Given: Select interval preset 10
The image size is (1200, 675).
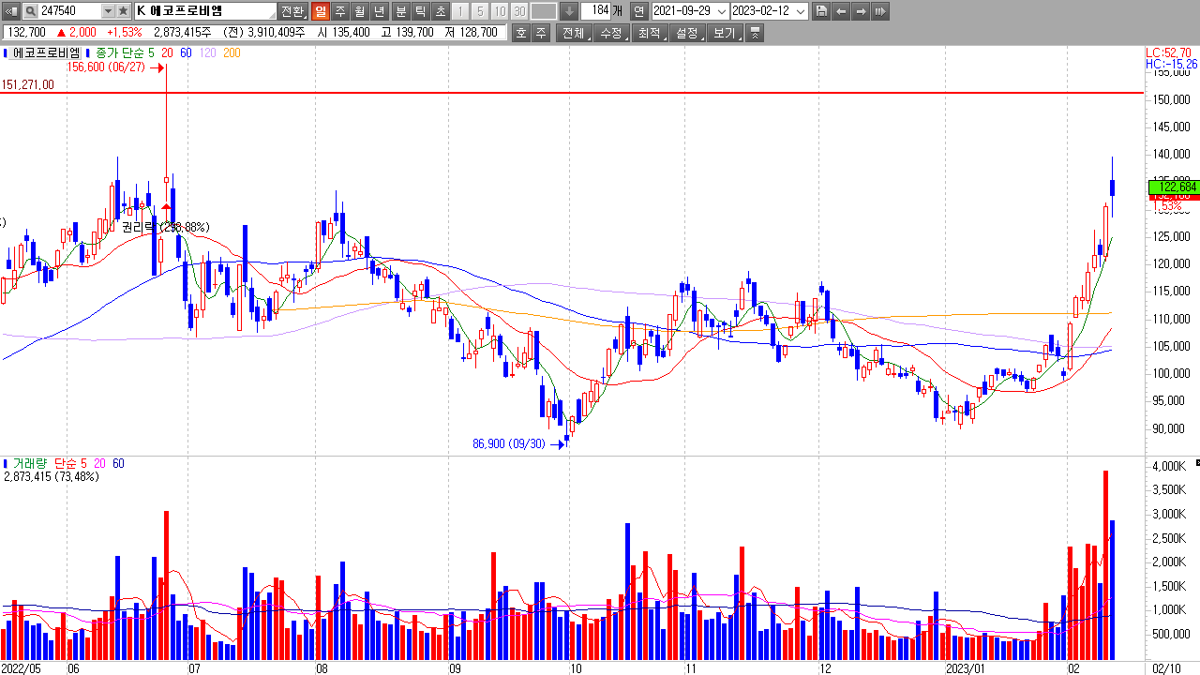Looking at the screenshot, I should (499, 11).
